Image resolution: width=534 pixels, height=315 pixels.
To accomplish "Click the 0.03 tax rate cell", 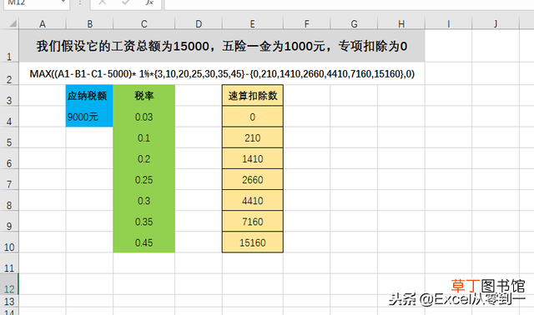I will (x=144, y=117).
